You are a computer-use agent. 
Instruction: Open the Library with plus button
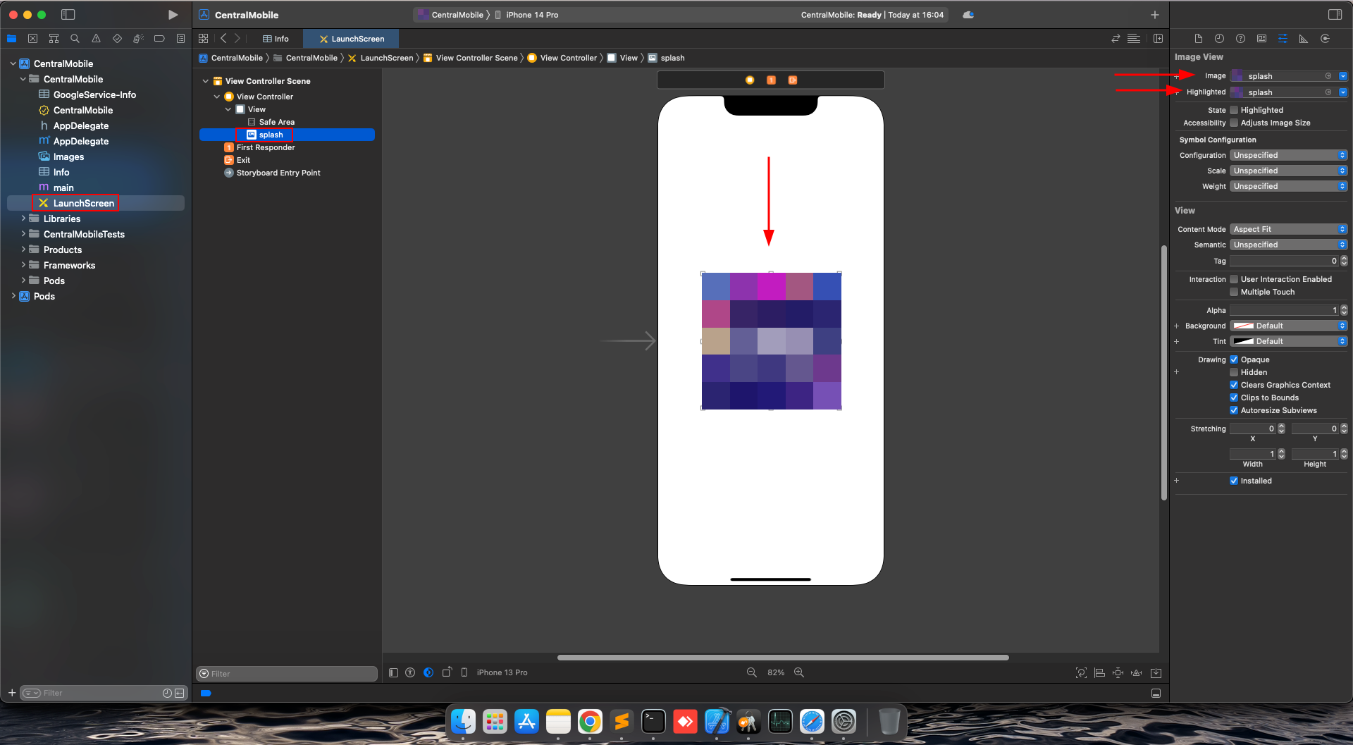pos(1155,15)
